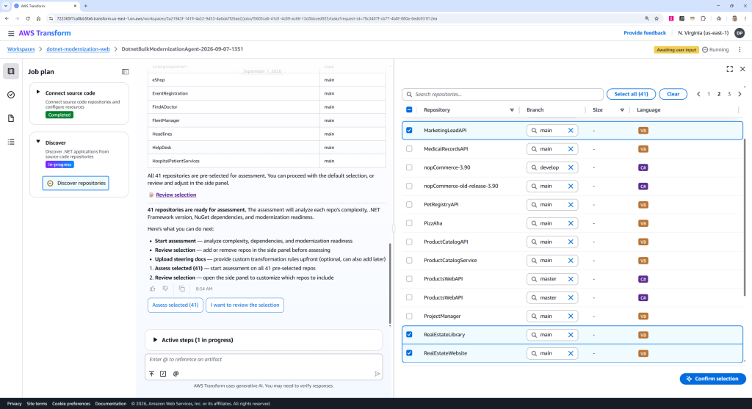752x409 pixels.
Task: Expand side panel to fullscreen
Action: tap(729, 69)
